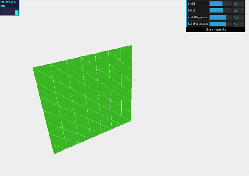Click the FPS counter text readout
Screen dimensions: 249x176
coord(8,4)
